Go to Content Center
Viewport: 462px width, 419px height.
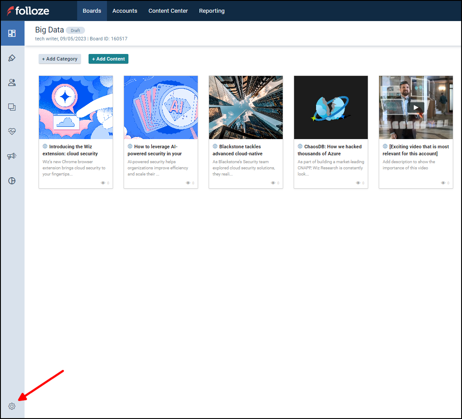pyautogui.click(x=168, y=11)
